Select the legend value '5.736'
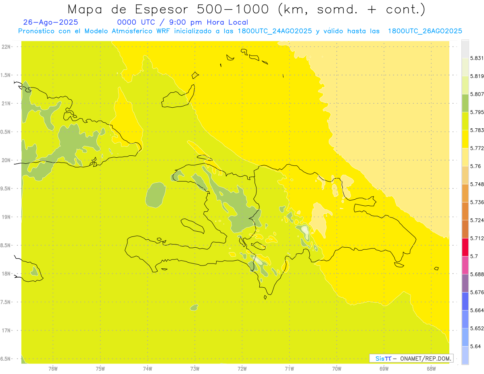Screen dimensions: 484x374 pyautogui.click(x=477, y=202)
